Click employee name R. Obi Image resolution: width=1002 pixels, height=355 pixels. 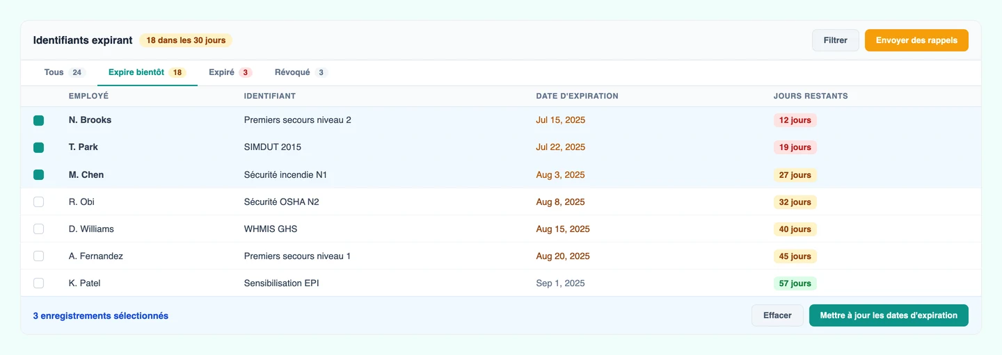click(x=81, y=202)
